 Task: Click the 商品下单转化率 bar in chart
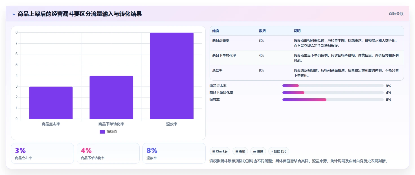click(x=111, y=98)
